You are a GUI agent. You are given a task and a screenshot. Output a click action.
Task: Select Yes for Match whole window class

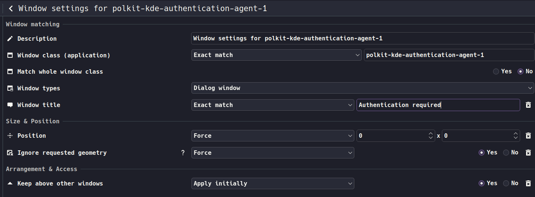[496, 71]
